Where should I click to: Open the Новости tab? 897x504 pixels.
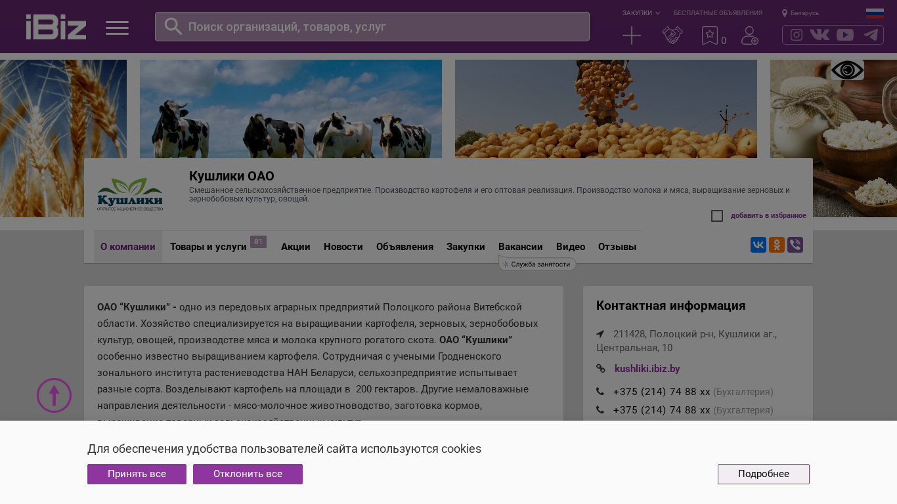point(343,247)
